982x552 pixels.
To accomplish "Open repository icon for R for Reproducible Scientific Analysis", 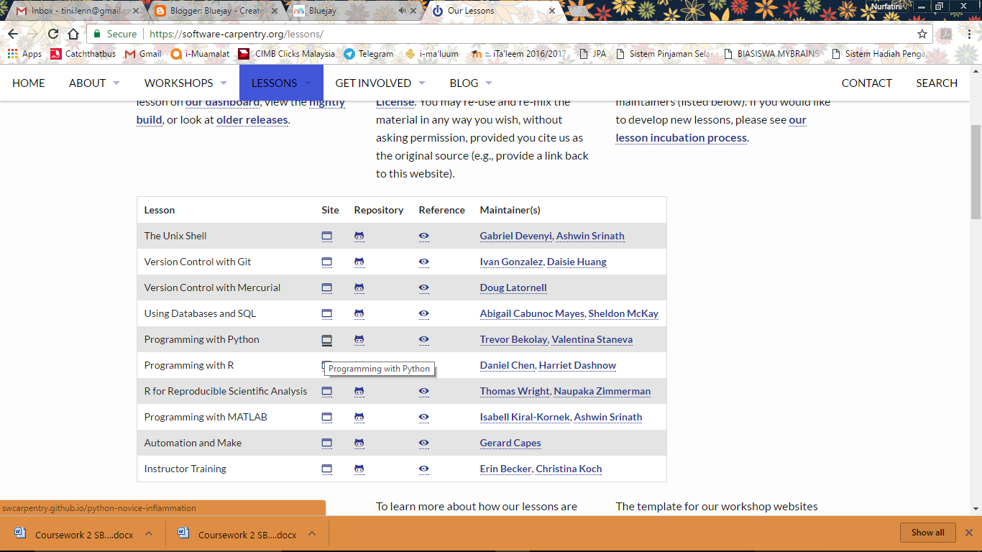I will (359, 391).
